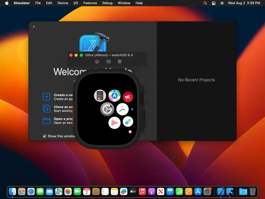Open the Device menu

coord(63,3)
